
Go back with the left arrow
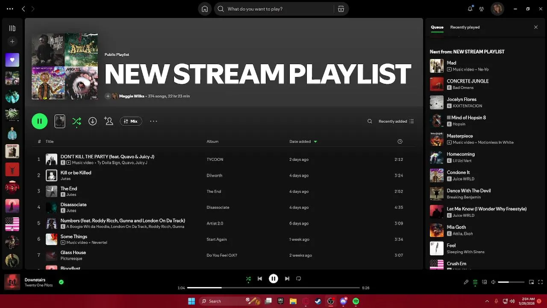click(24, 9)
